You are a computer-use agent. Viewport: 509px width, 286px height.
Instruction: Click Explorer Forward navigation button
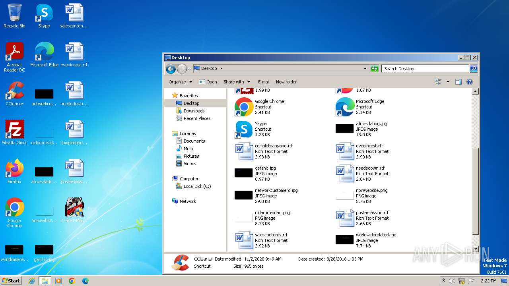pyautogui.click(x=182, y=69)
